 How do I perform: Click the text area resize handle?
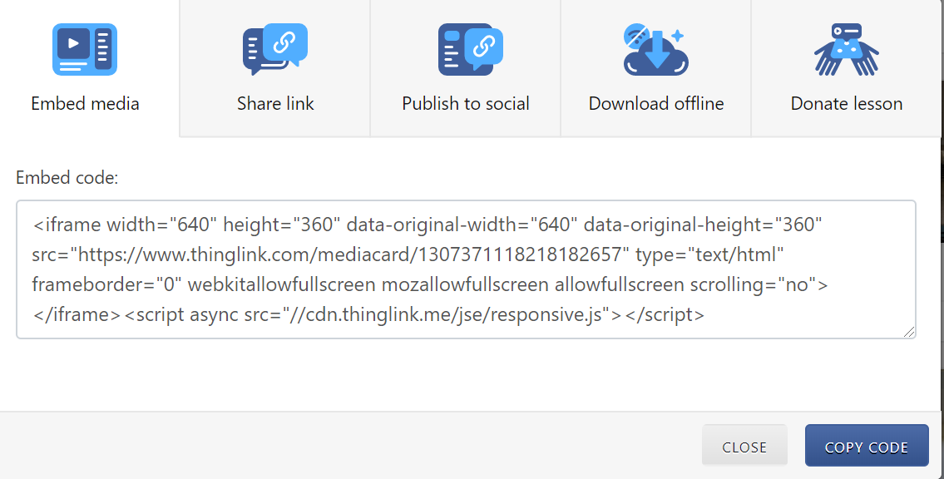909,332
